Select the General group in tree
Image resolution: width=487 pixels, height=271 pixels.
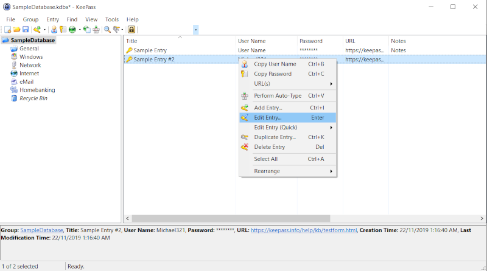tap(29, 49)
